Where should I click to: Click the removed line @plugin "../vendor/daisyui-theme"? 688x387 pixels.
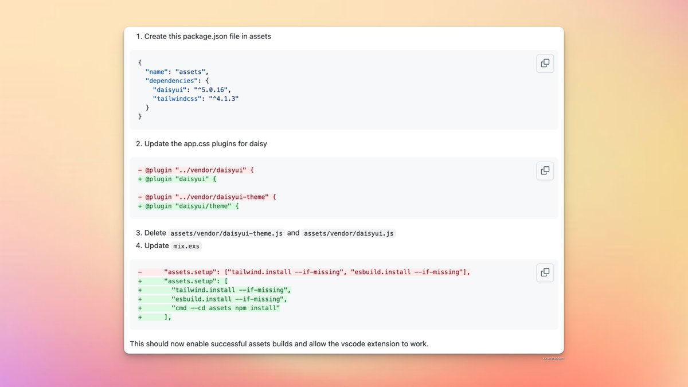point(206,197)
